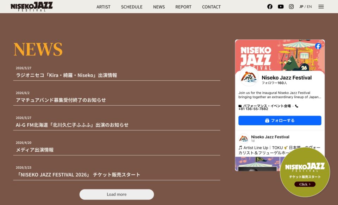The width and height of the screenshot is (338, 205).
Task: Click the phone icon in the Facebook widget
Action: coord(297,106)
